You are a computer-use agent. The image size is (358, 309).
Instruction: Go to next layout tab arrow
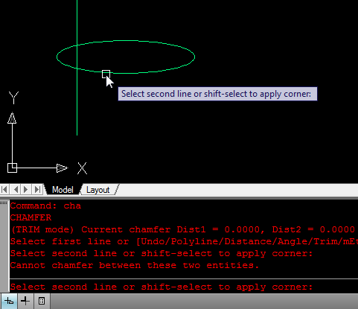[x=26, y=190]
